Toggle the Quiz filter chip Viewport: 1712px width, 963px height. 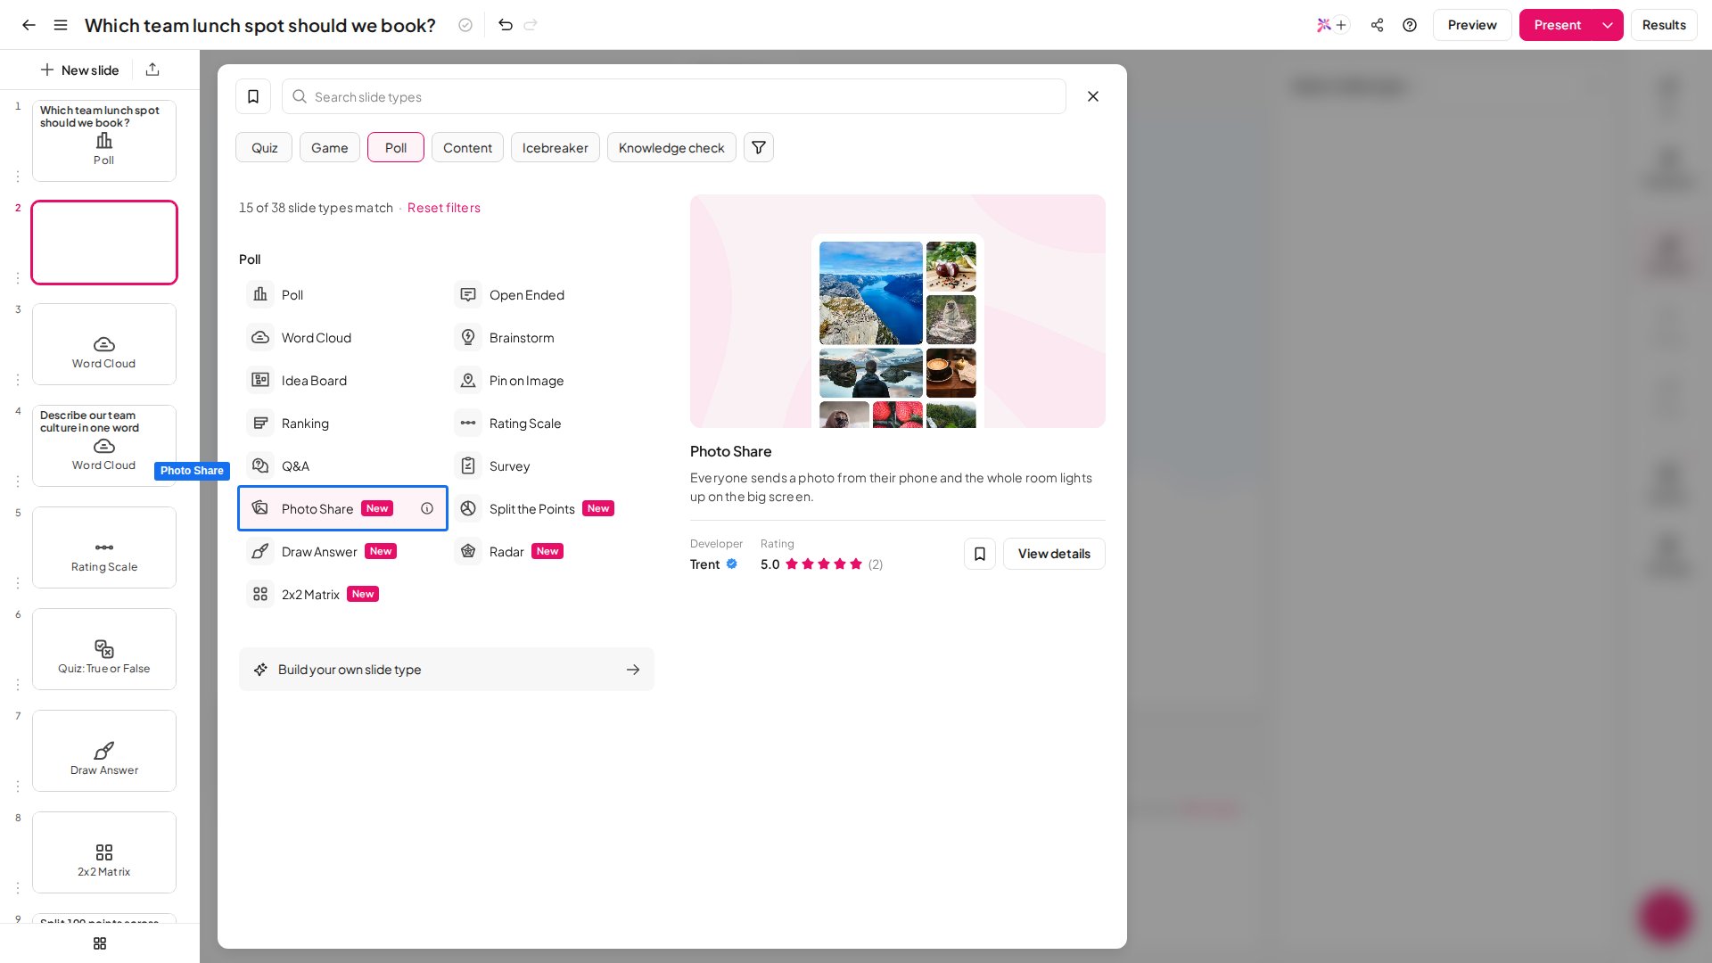264,147
